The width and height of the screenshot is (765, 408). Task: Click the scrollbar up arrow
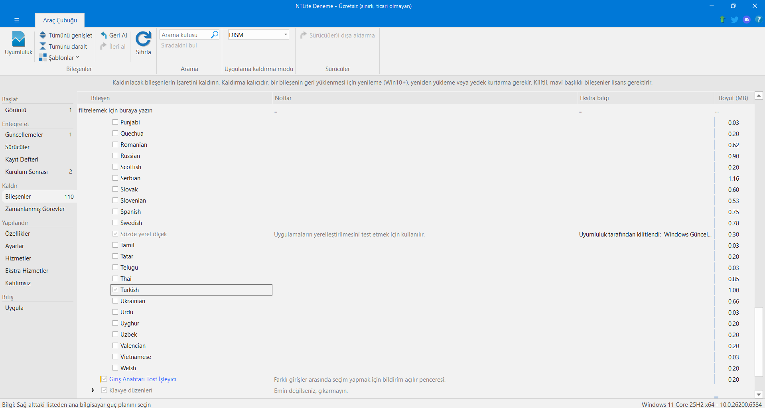pos(759,96)
